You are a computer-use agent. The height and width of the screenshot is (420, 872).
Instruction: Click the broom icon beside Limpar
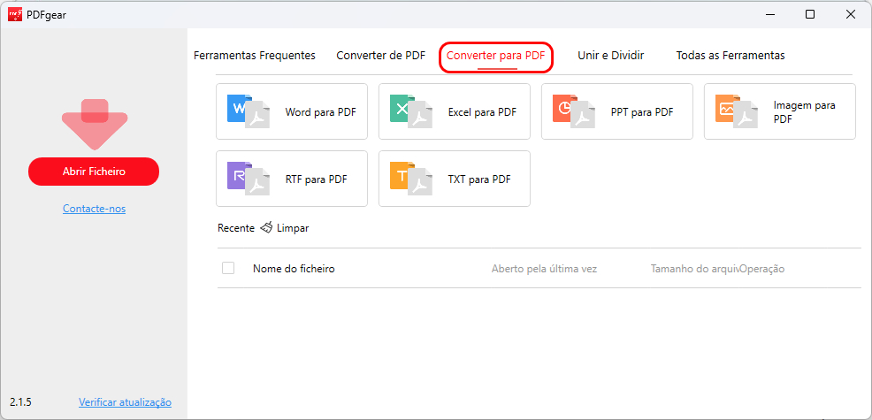click(x=266, y=227)
